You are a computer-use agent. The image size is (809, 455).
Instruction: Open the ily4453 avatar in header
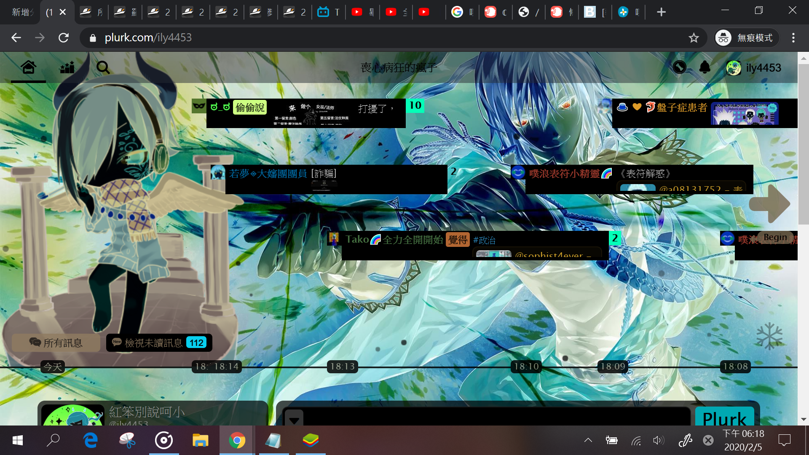point(734,68)
